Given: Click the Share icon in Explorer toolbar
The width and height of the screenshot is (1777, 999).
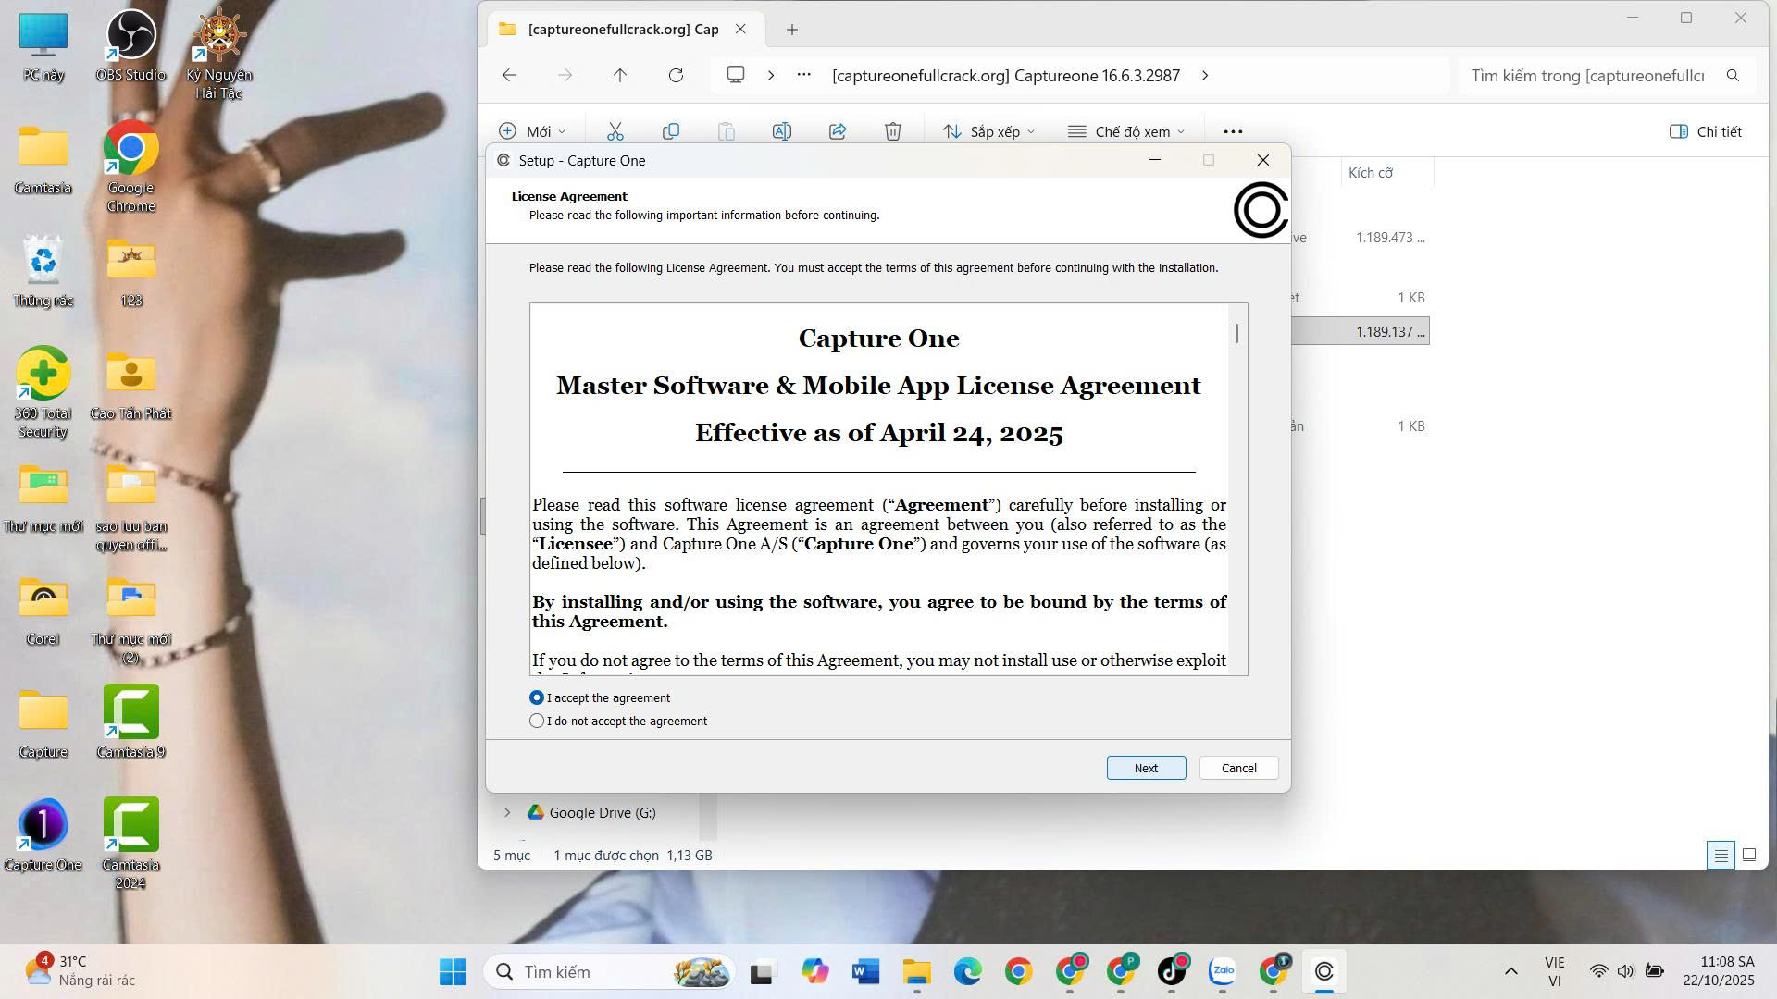Looking at the screenshot, I should (x=838, y=131).
